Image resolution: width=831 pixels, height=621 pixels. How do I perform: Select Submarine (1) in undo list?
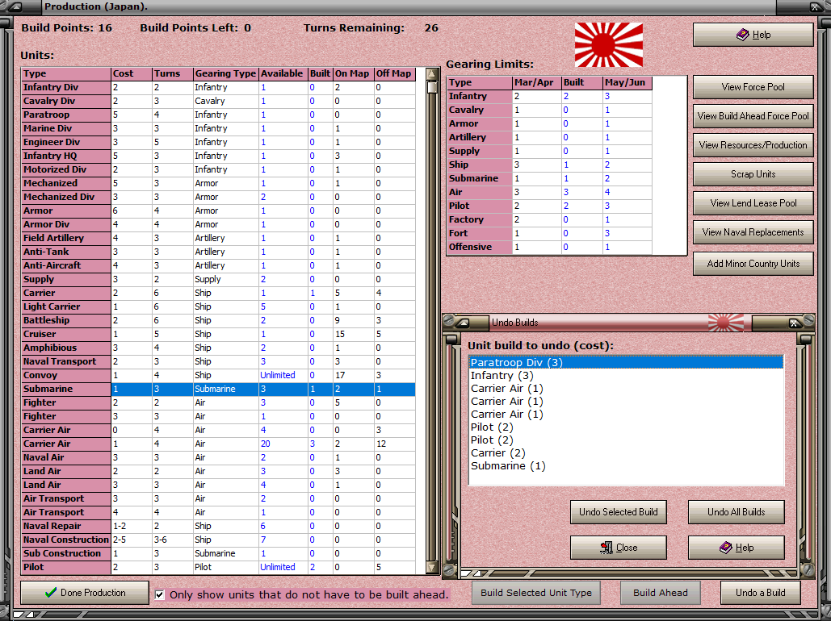coord(626,466)
